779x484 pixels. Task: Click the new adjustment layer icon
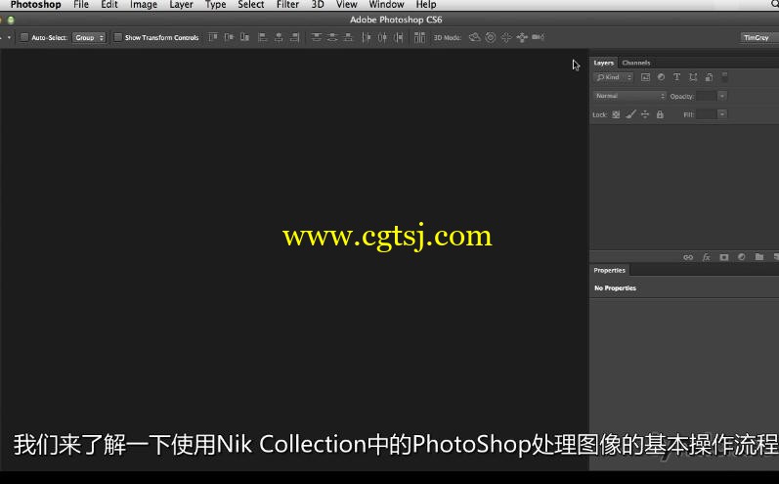pyautogui.click(x=741, y=257)
